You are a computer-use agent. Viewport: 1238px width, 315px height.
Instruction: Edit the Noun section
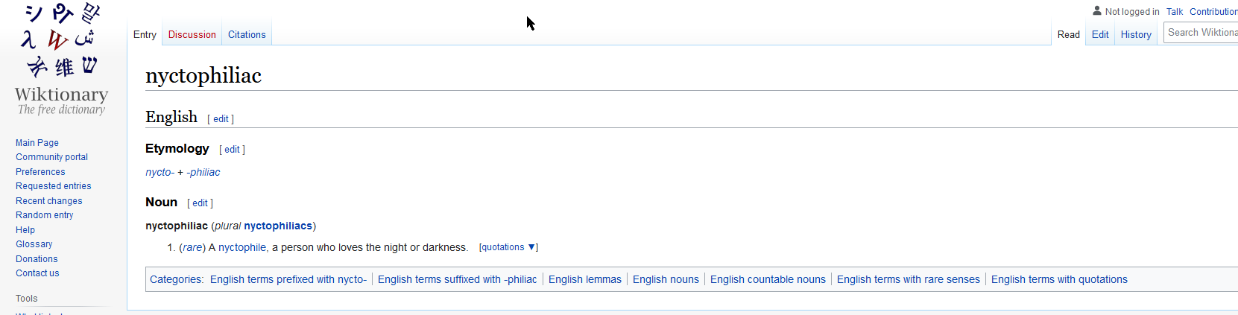[200, 203]
